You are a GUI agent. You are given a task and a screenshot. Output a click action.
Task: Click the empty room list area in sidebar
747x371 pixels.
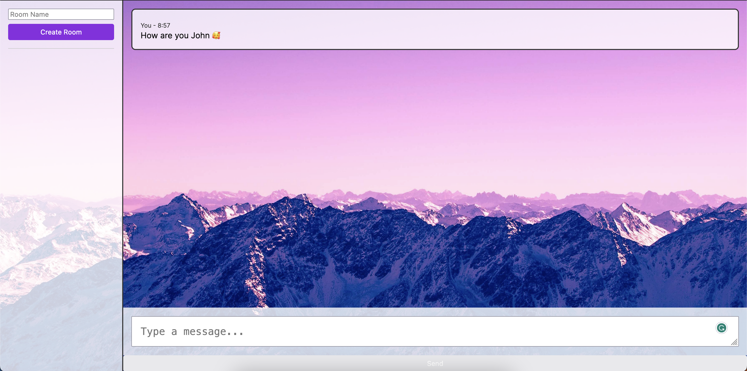(x=61, y=116)
